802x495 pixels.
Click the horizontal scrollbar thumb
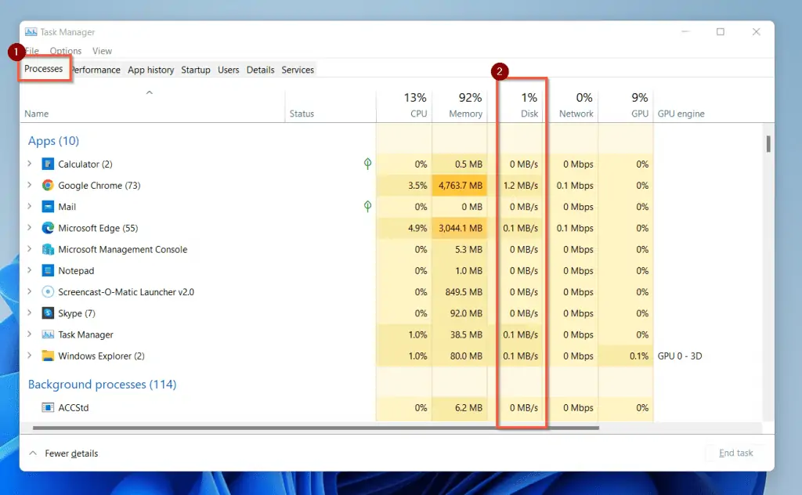[316, 428]
